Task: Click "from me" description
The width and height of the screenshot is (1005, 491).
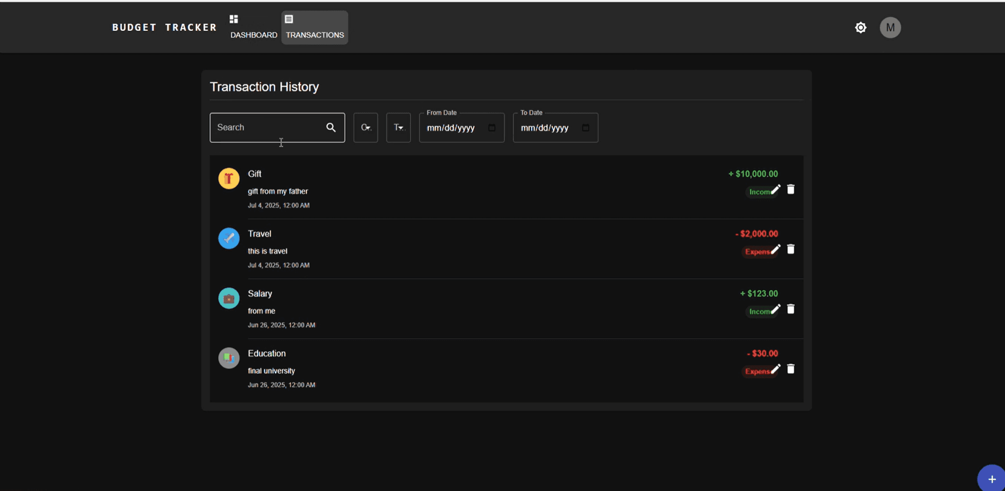Action: [x=262, y=311]
